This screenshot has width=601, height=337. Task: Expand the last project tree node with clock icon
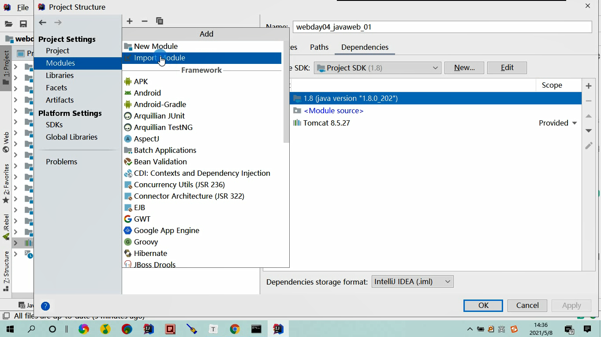[16, 254]
